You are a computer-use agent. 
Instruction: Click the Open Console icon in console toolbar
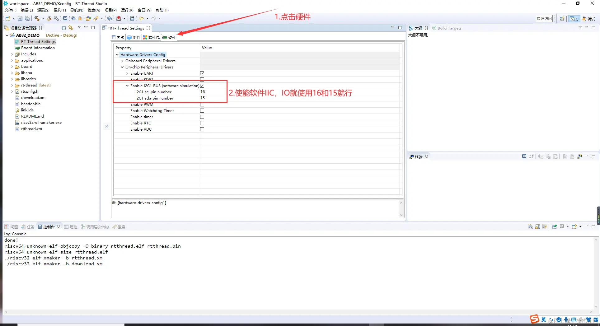click(574, 226)
